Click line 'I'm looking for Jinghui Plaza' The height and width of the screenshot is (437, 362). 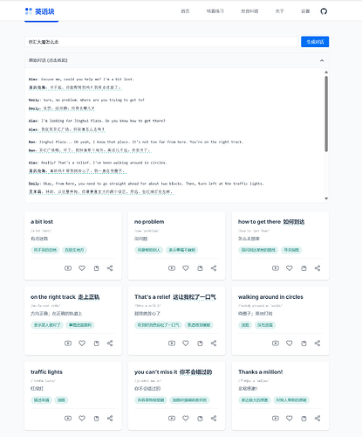pos(97,121)
